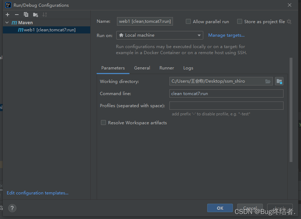
Task: Sort configurations alphabetically
Action: (45, 15)
